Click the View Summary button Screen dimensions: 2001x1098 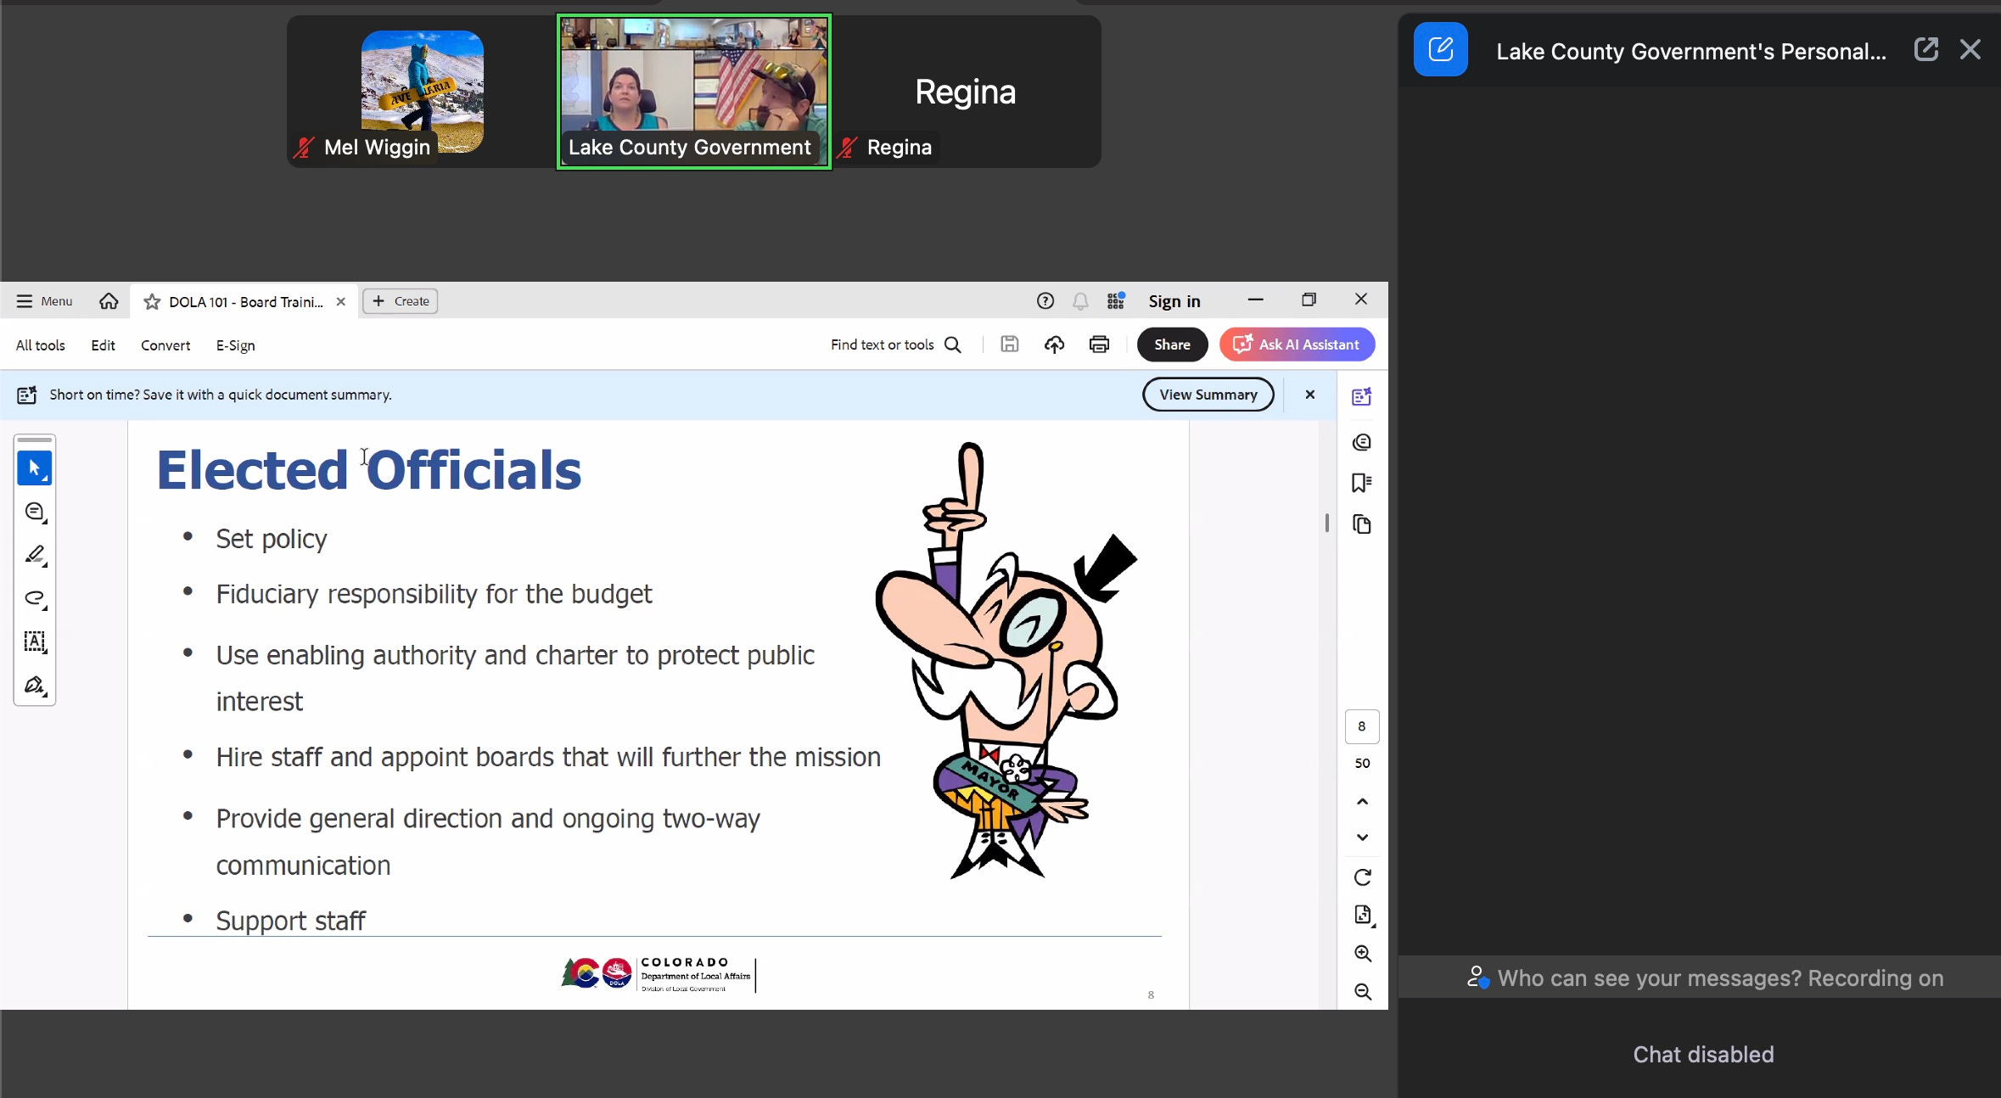click(1208, 395)
